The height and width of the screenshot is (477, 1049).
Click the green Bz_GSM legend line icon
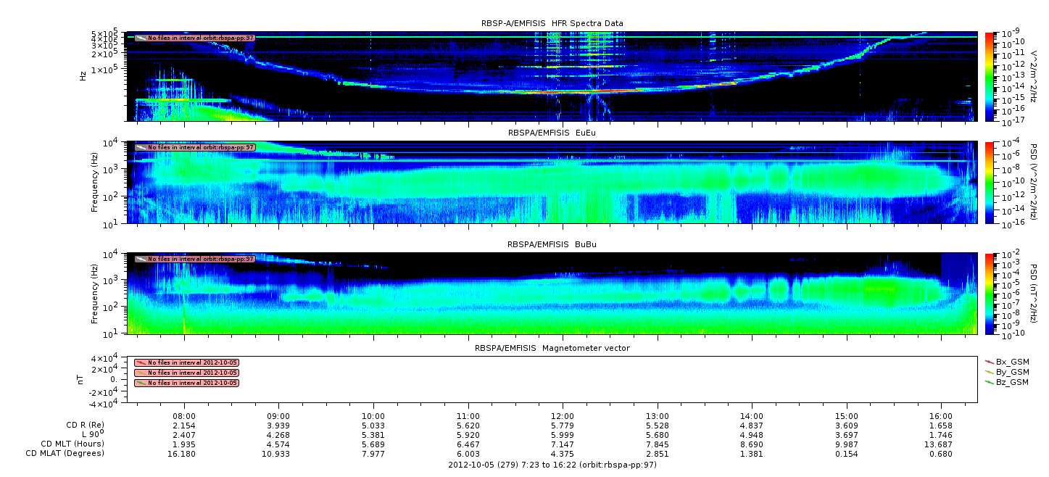989,381
